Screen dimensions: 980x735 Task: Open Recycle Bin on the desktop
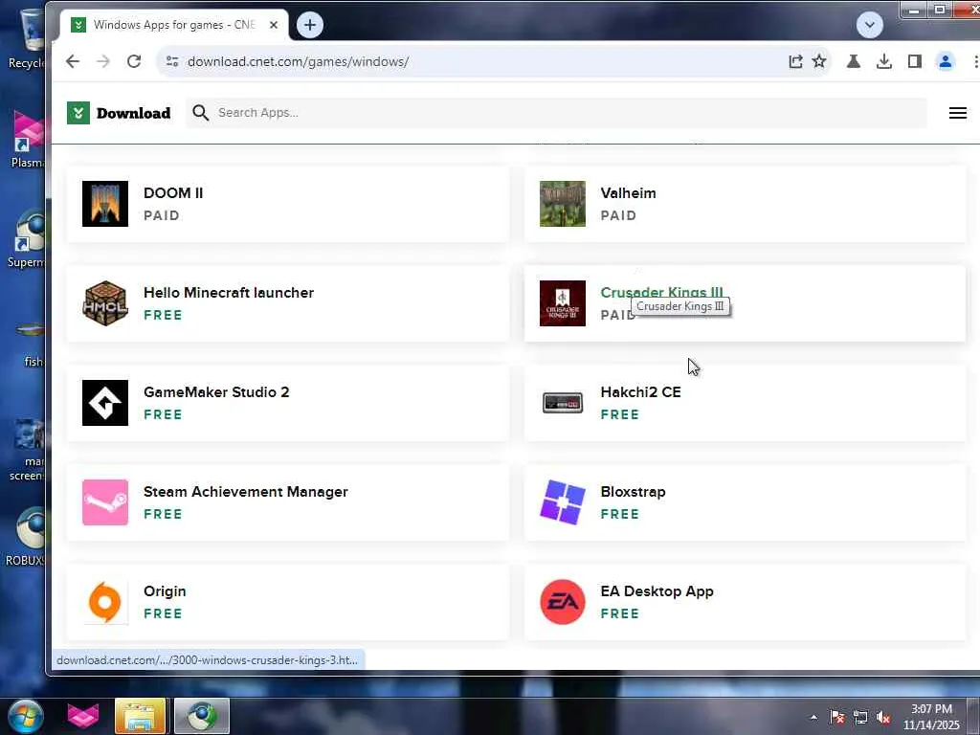click(28, 39)
